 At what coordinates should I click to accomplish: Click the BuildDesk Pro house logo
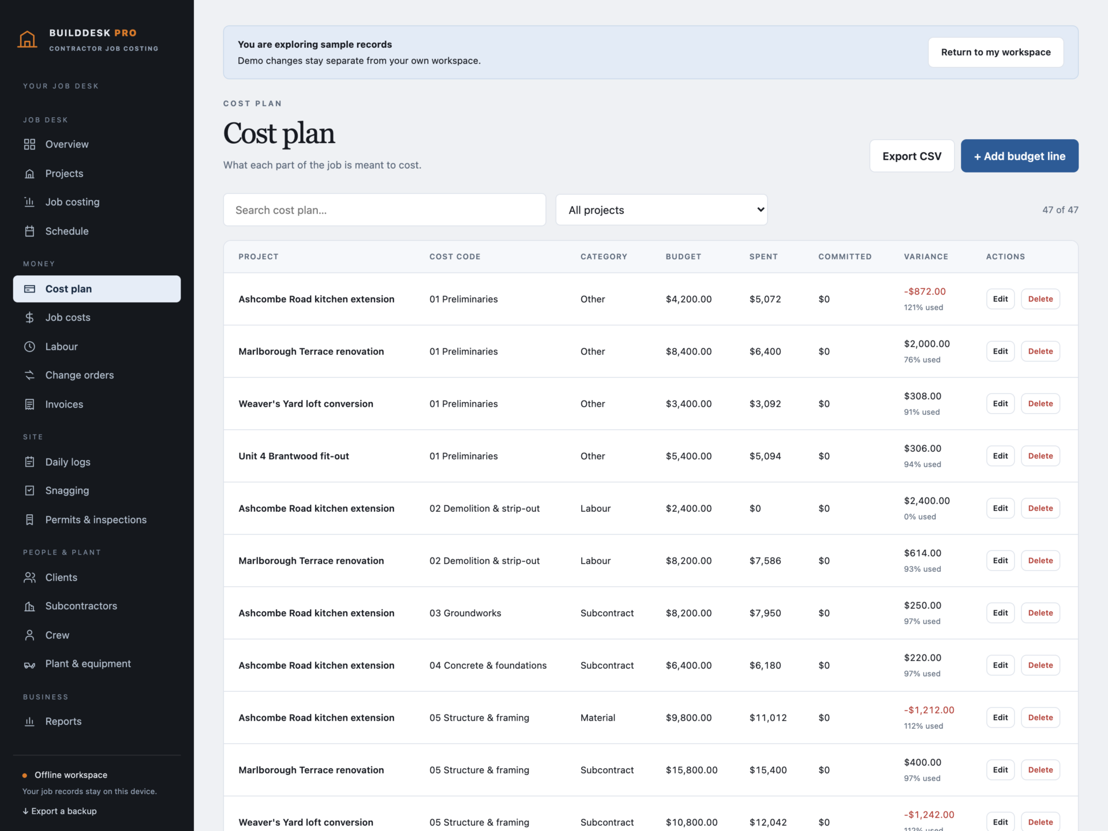27,39
